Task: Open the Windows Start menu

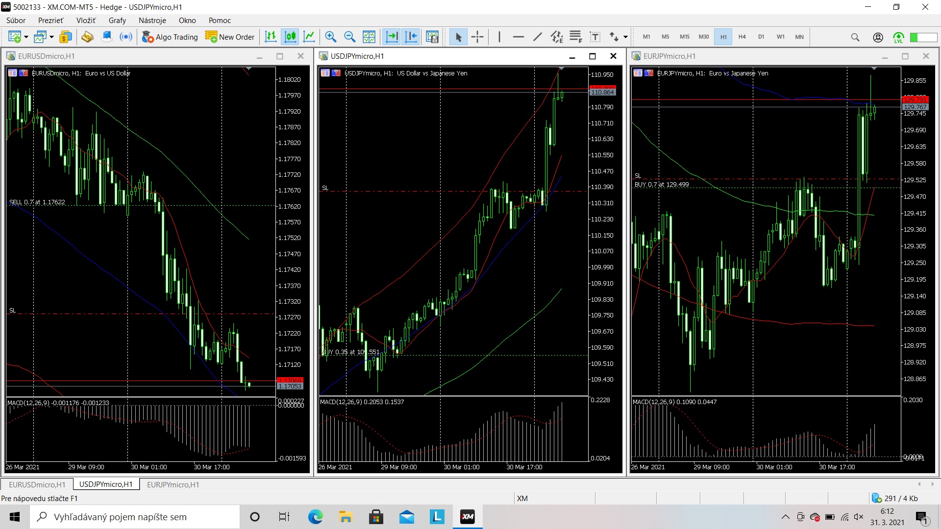Action: [x=15, y=517]
